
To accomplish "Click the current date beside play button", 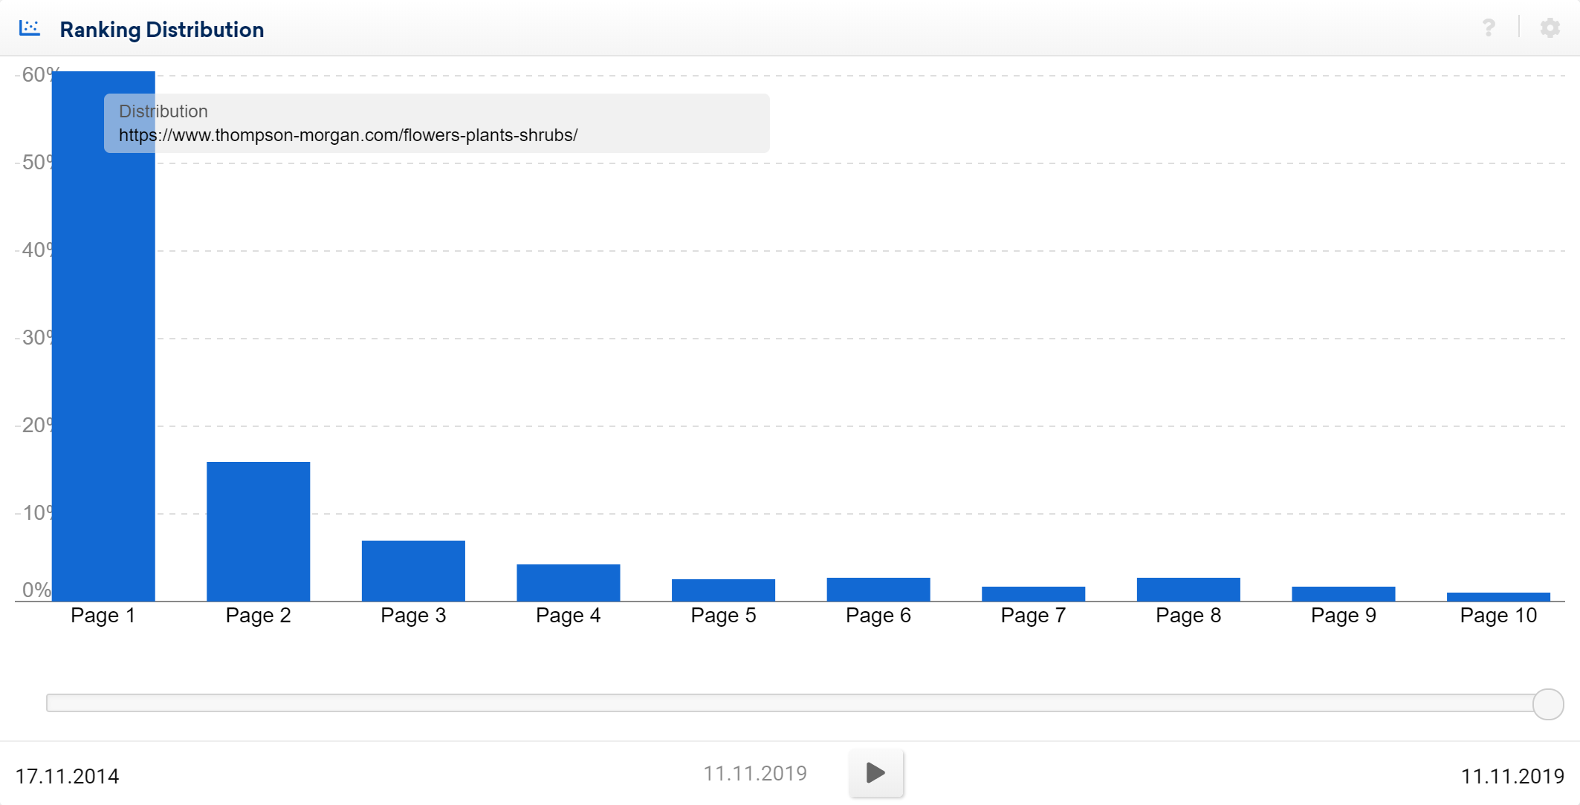I will tap(755, 773).
